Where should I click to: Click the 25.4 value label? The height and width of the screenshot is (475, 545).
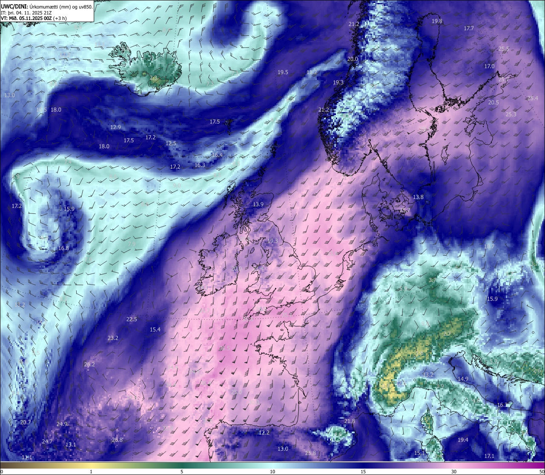[x=533, y=98]
